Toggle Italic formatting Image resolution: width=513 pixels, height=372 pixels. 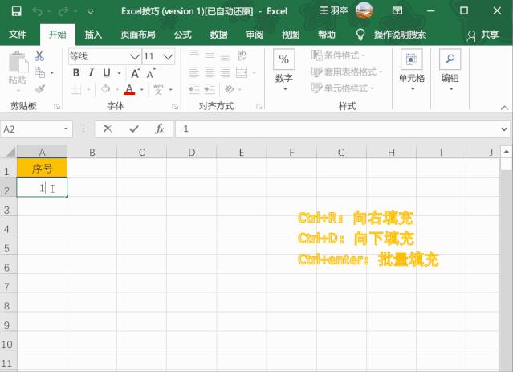point(92,72)
